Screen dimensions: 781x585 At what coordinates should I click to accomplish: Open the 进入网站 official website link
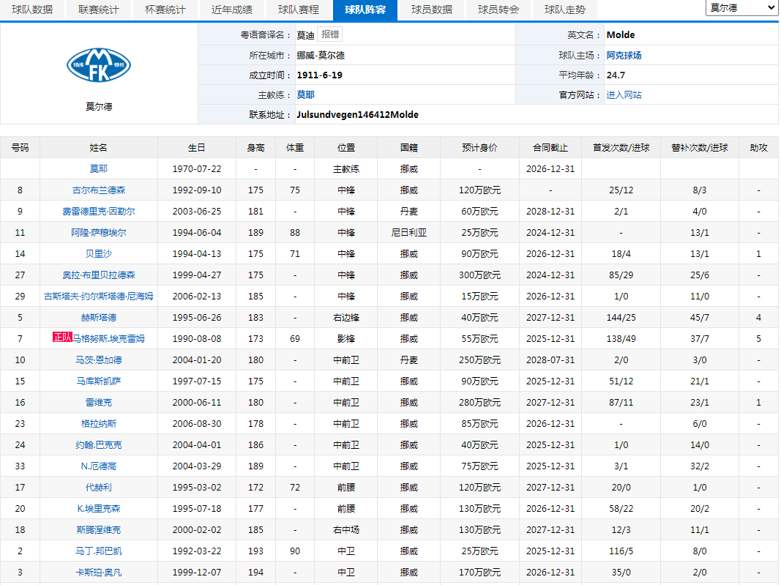(624, 94)
